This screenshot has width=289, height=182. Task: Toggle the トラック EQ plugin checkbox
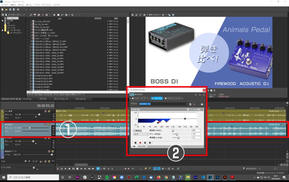[152, 98]
